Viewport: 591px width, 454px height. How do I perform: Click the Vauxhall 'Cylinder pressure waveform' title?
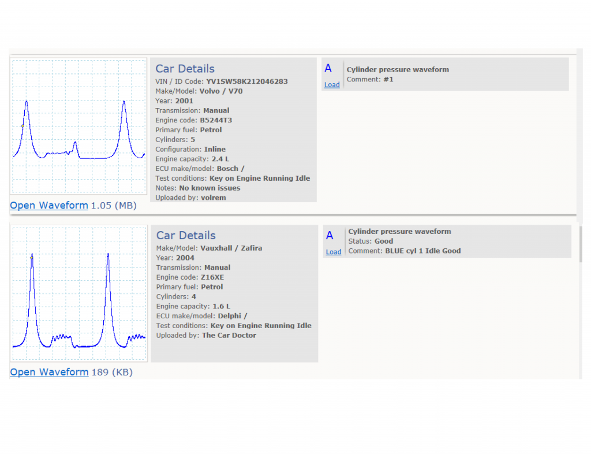pyautogui.click(x=399, y=232)
